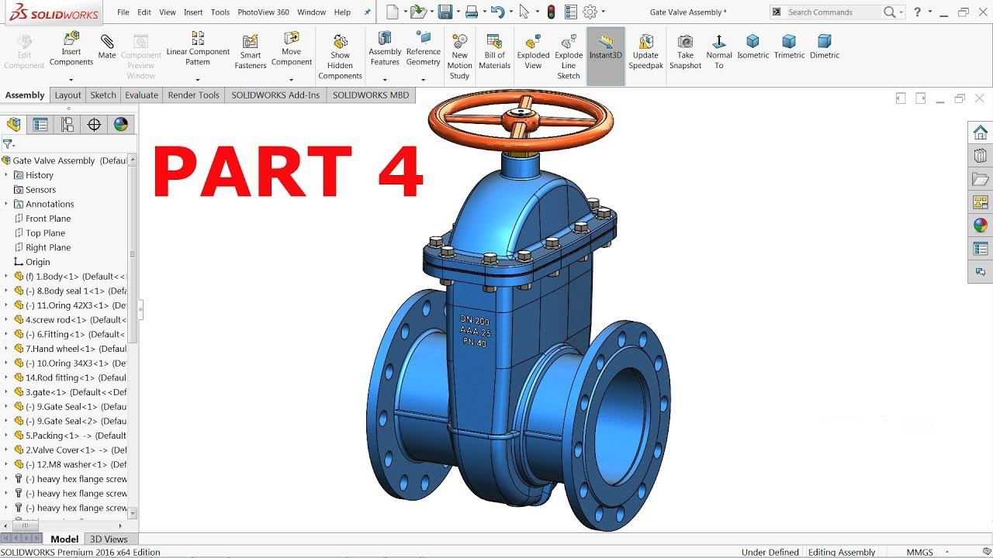Open Appearances task pane icon
Image resolution: width=993 pixels, height=558 pixels.
point(981,226)
